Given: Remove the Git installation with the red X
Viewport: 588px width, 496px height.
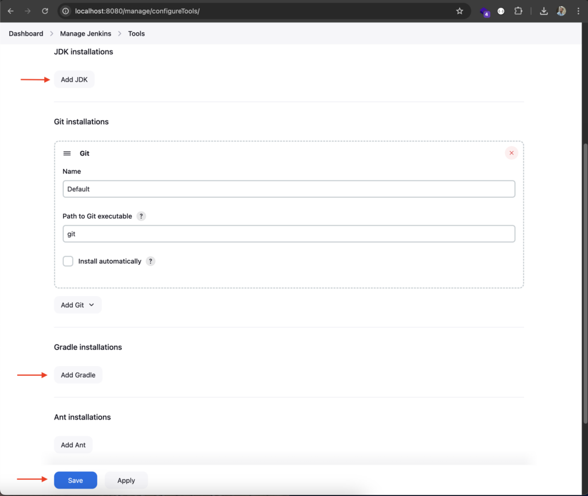Looking at the screenshot, I should point(512,153).
